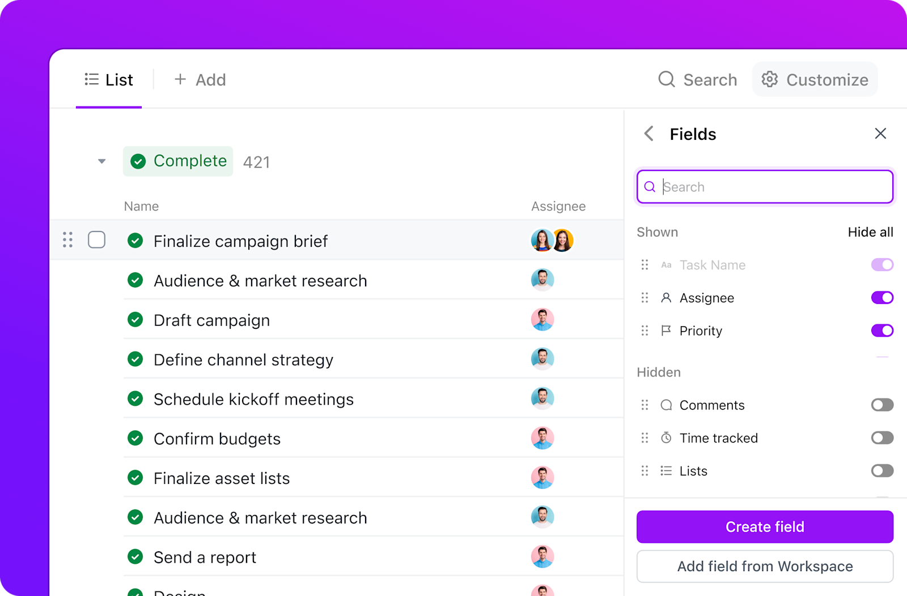This screenshot has height=596, width=907.
Task: Switch to the List tab
Action: tap(117, 79)
